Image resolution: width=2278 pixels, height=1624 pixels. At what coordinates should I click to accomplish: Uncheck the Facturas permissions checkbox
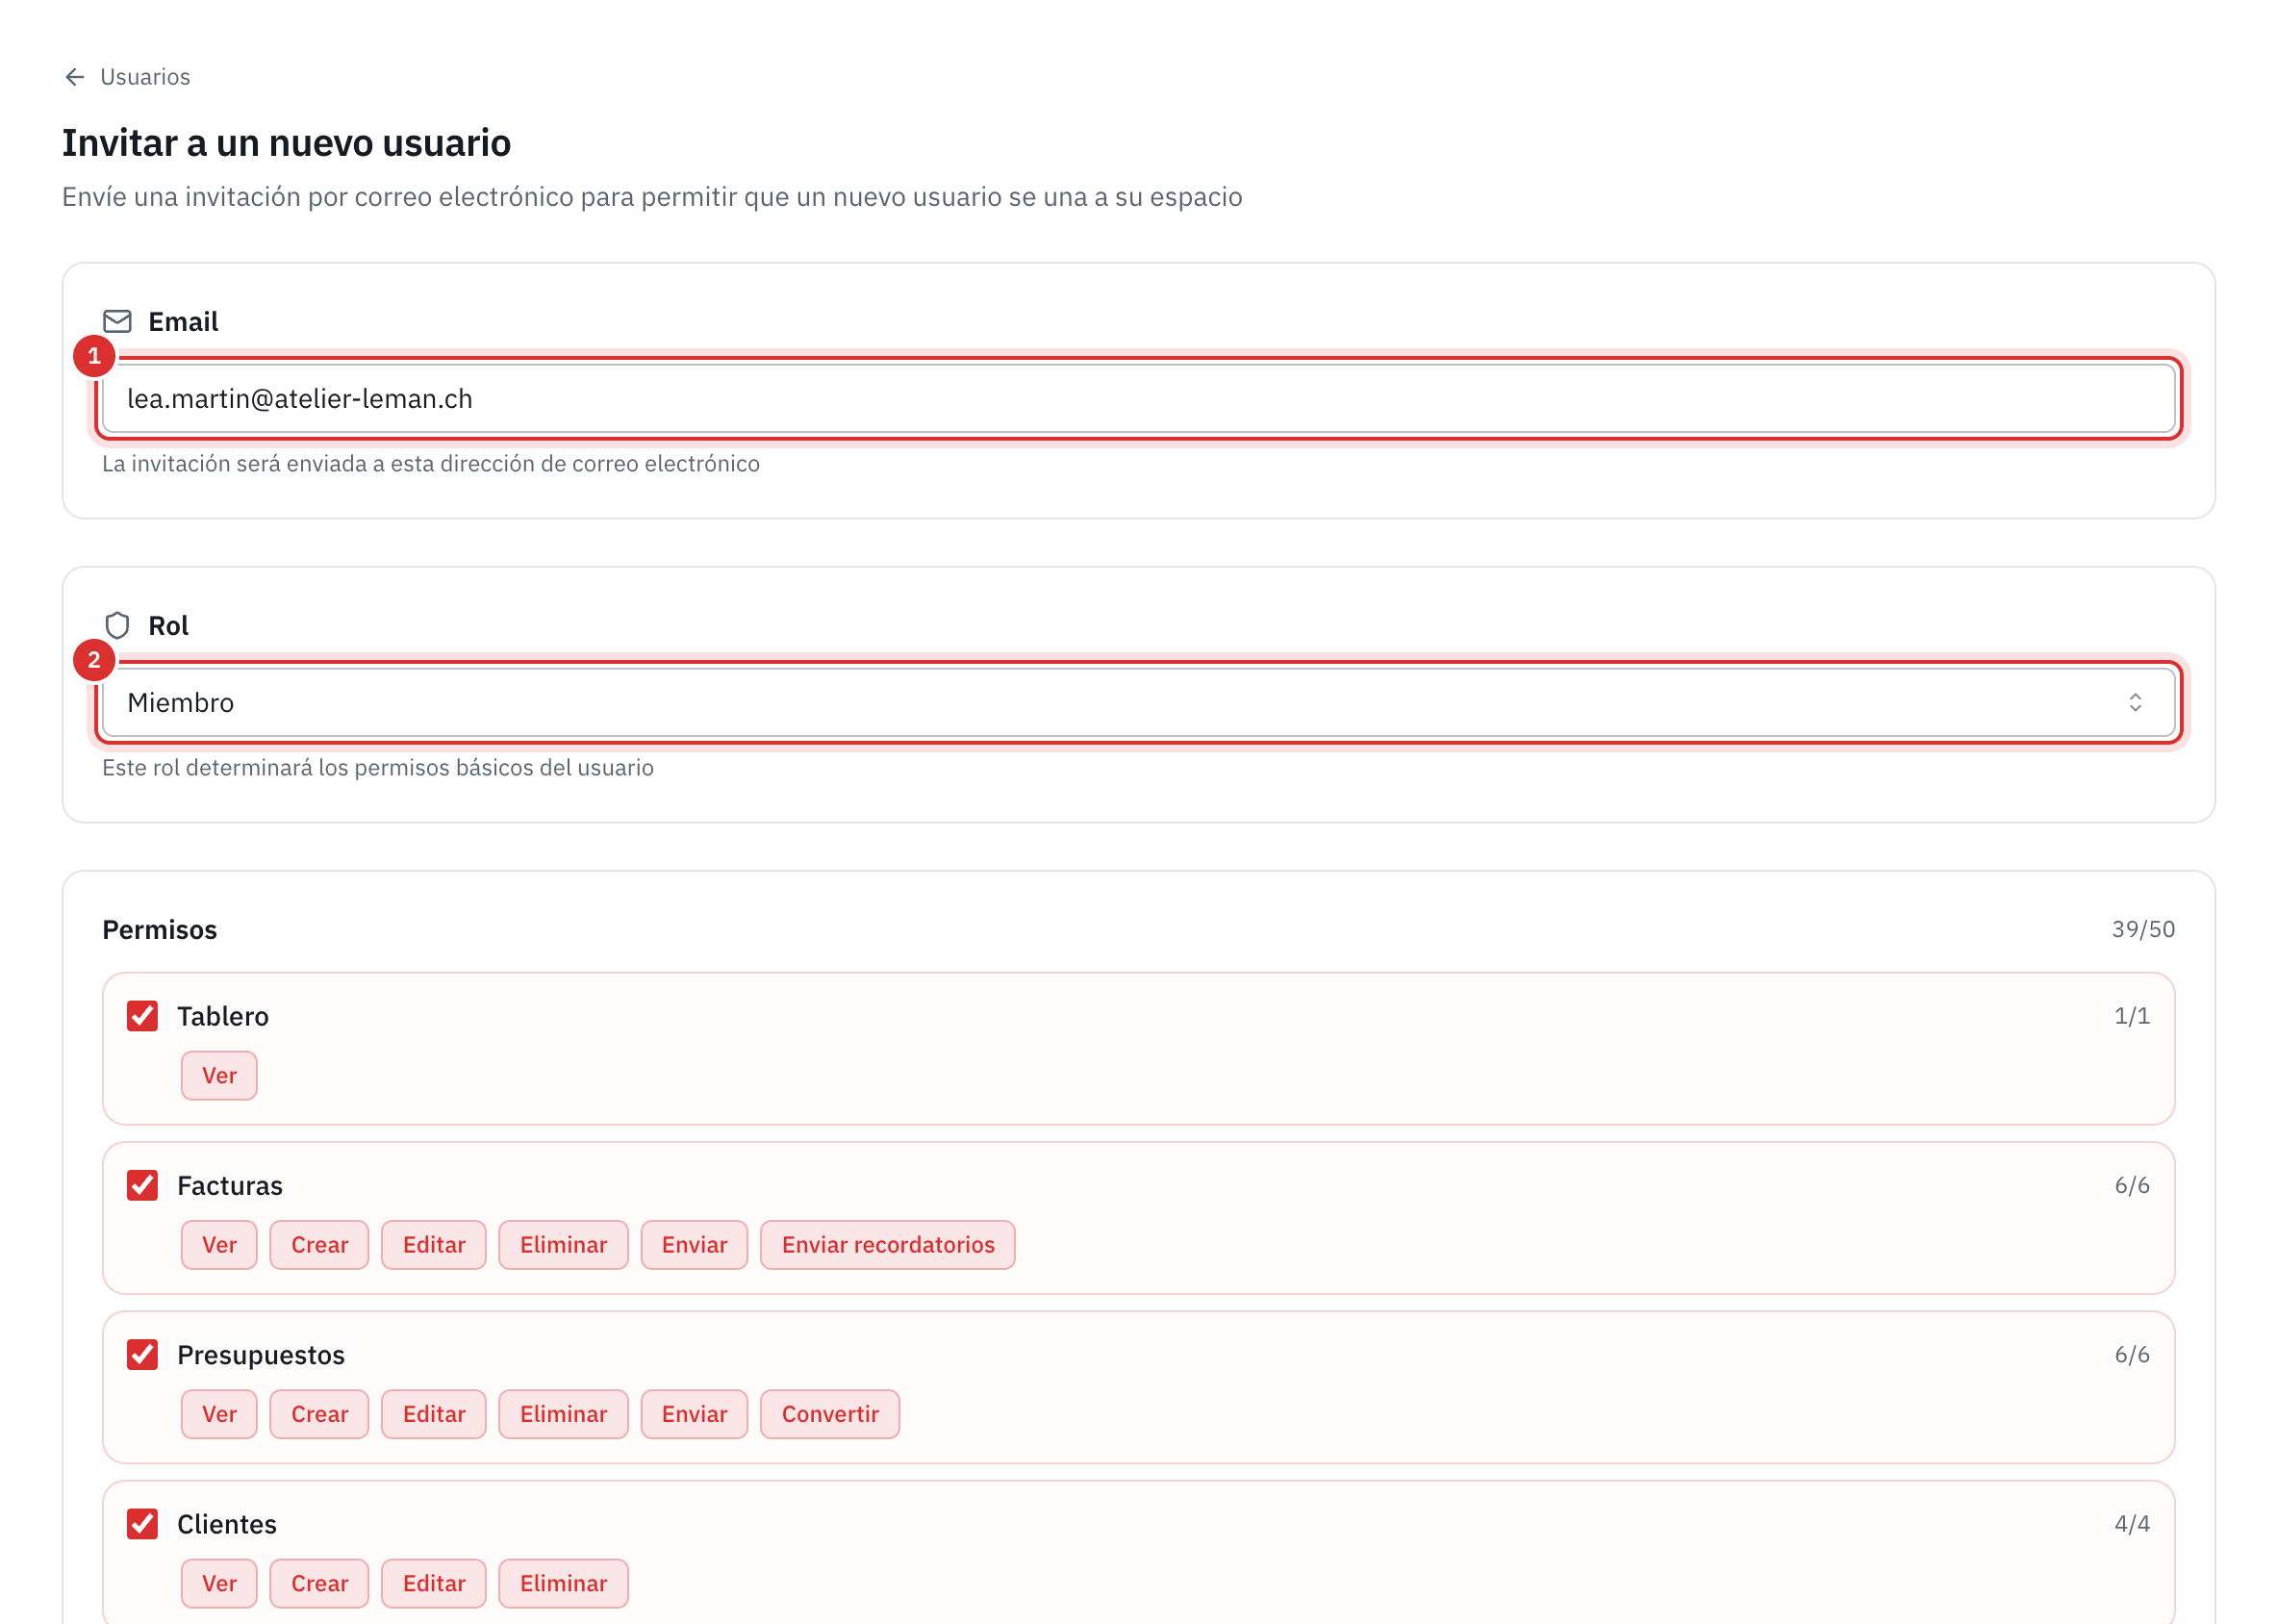point(142,1185)
